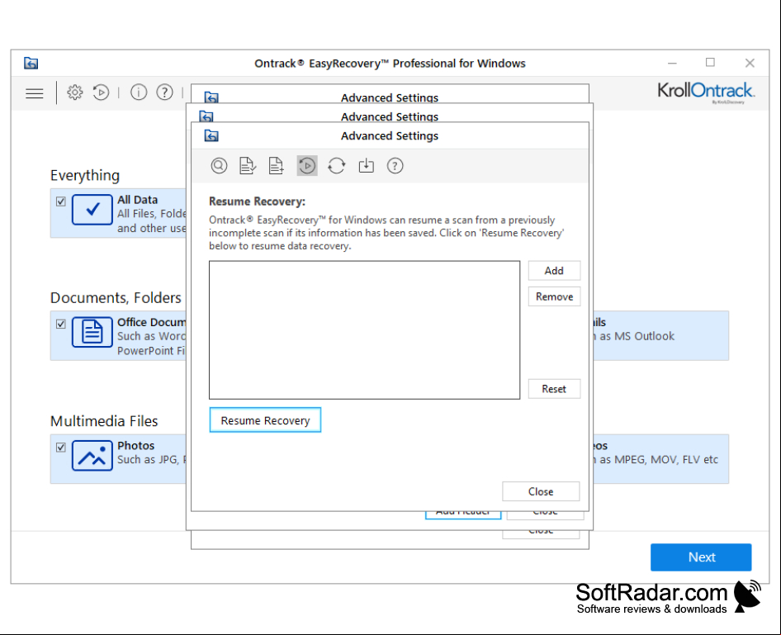Viewport: 781px width, 635px height.
Task: Click the Photos tile icon
Action: point(92,456)
